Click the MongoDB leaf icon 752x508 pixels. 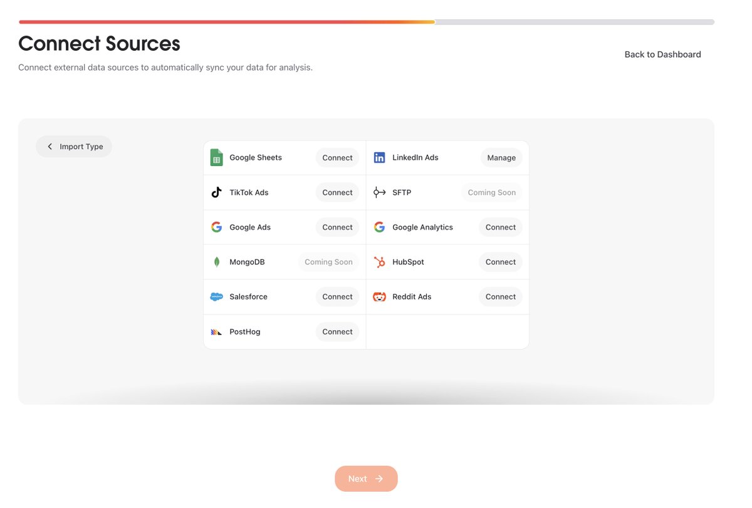click(217, 262)
